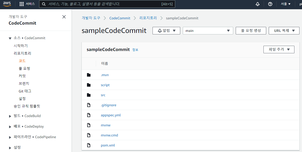
Task: Select 브랜치 in the sidebar
Action: click(x=24, y=83)
